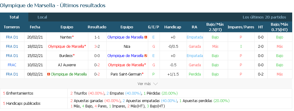Click the Impares/Pares column header
This screenshot has height=111, width=294.
click(241, 27)
